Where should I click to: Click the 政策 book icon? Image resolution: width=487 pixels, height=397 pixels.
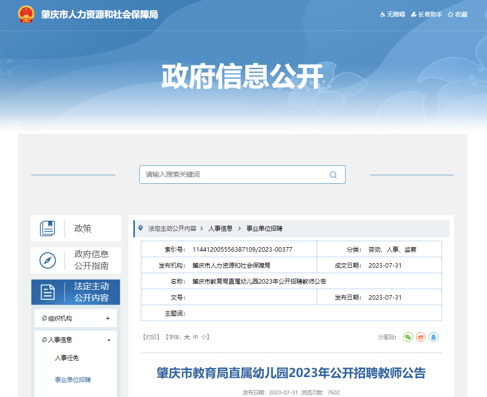(47, 229)
